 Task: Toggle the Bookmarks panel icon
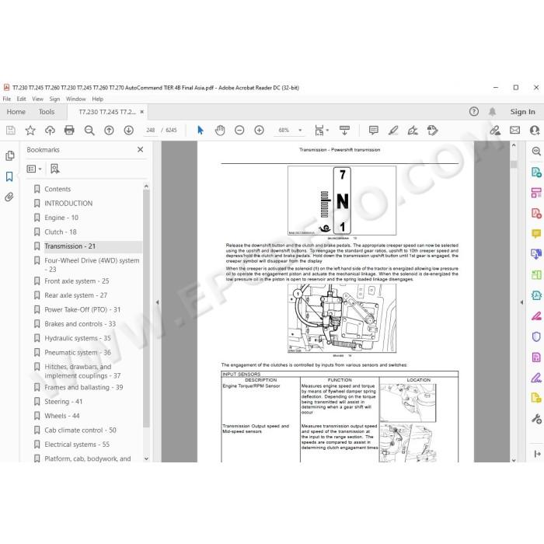coord(9,176)
